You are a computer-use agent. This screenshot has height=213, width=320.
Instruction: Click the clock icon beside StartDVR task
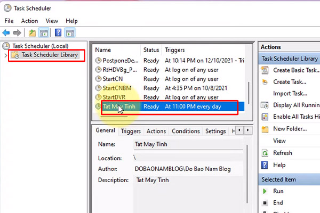pyautogui.click(x=98, y=97)
